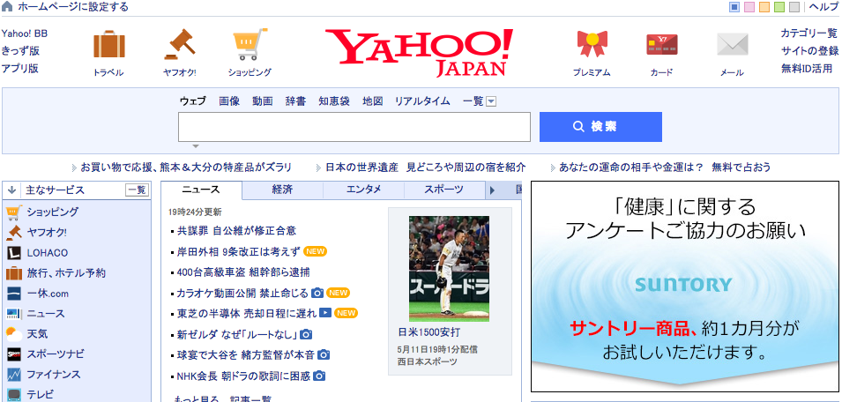Open the サイトの登録 link

point(809,51)
